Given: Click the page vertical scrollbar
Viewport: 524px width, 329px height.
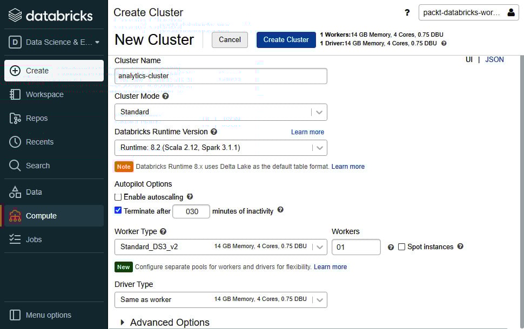Looking at the screenshot, I should point(522,192).
